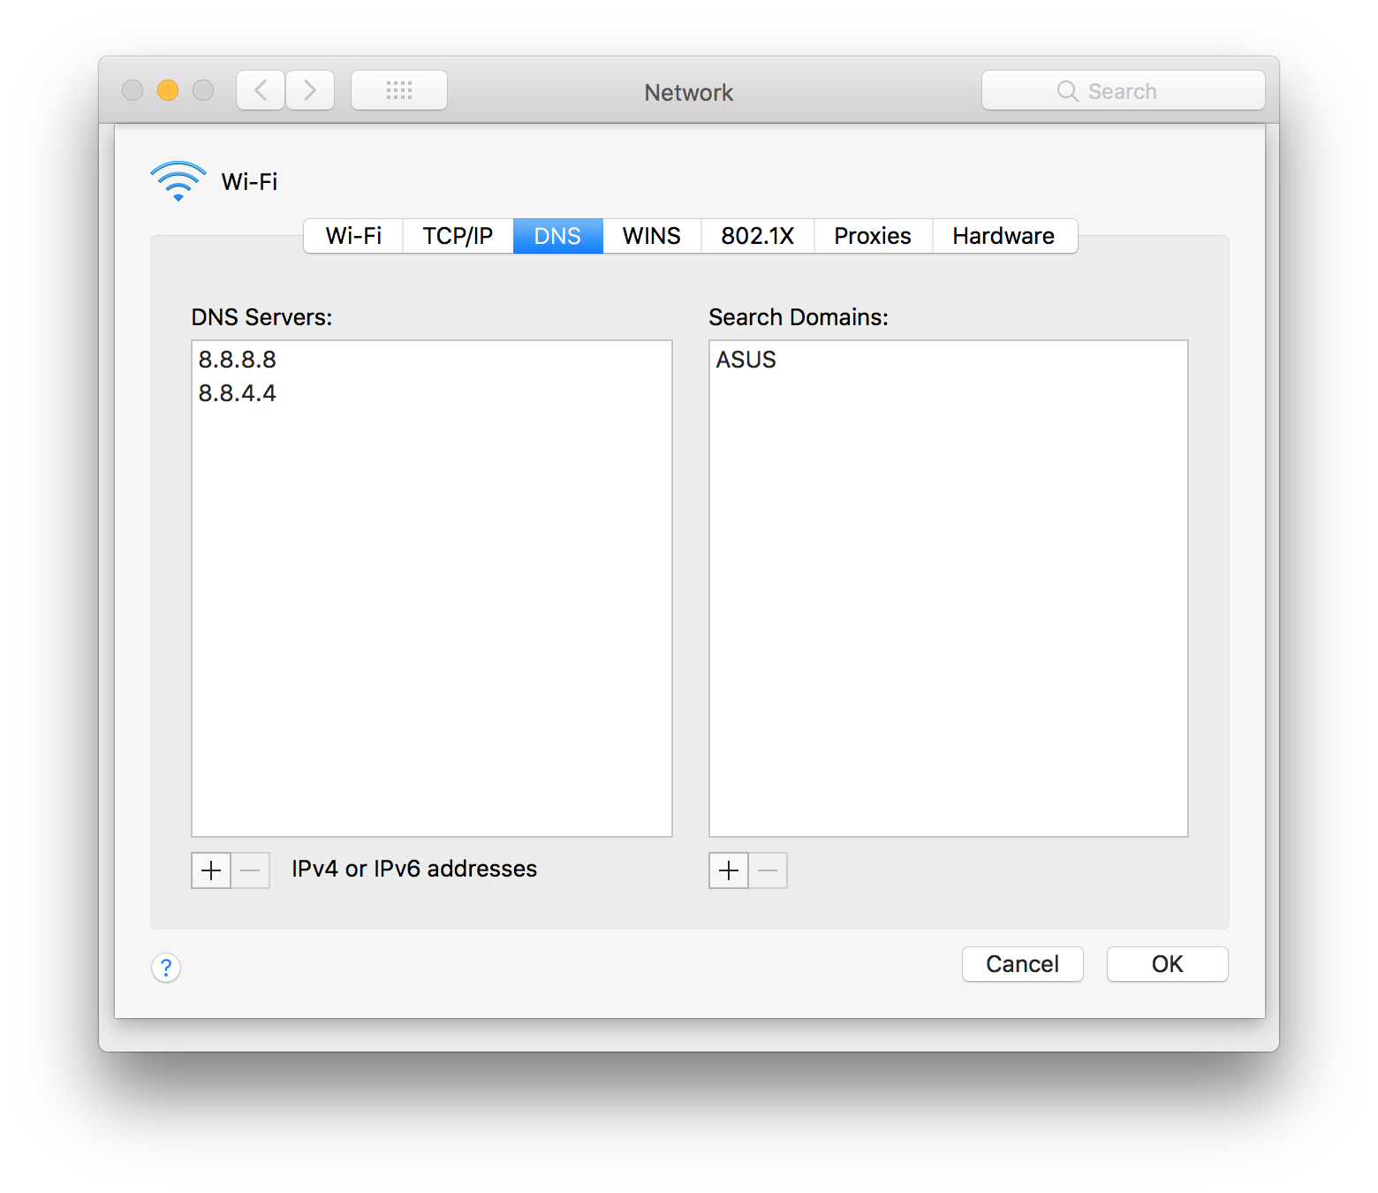
Task: Go forward using the right chevron
Action: (310, 90)
